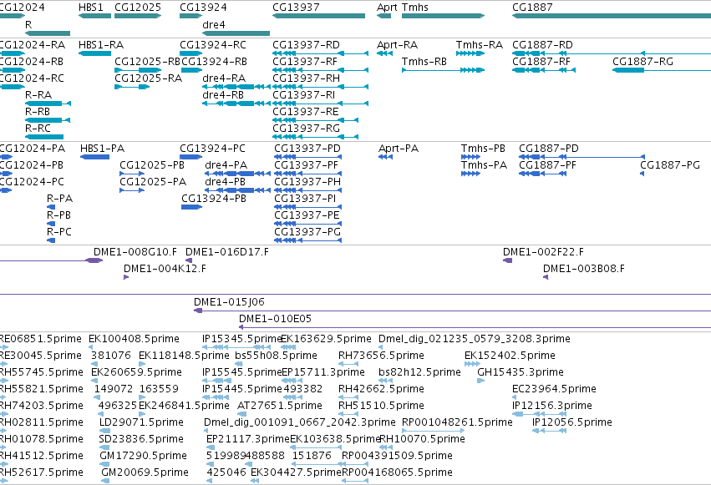The image size is (711, 485).
Task: Open the RH73656.5prime EST label
Action: pos(381,356)
